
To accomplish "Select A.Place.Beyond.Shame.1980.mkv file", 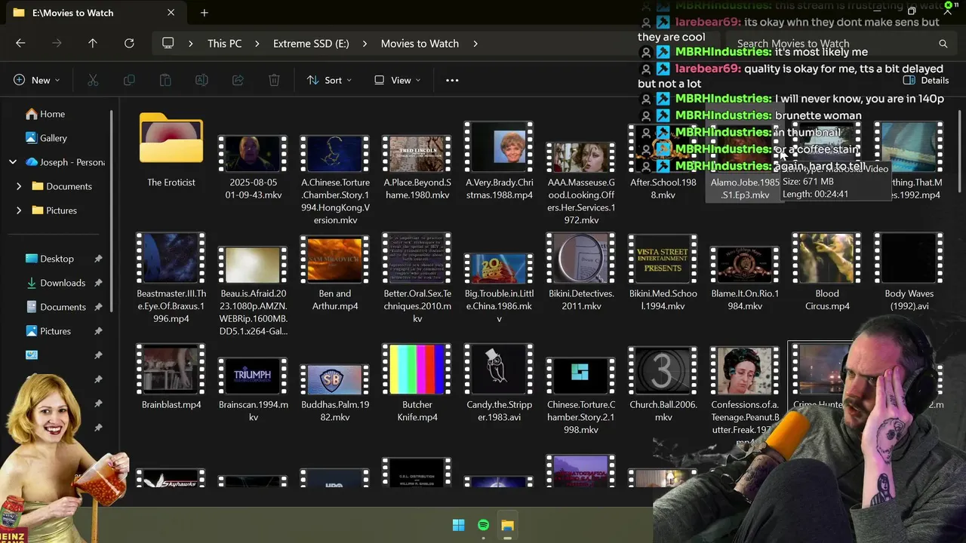I will (417, 169).
